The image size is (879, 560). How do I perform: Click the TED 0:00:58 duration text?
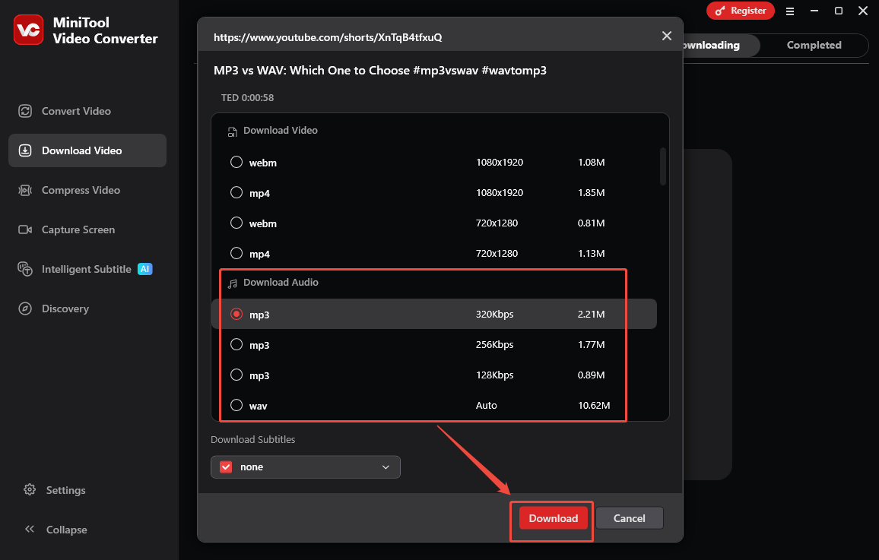coord(247,97)
